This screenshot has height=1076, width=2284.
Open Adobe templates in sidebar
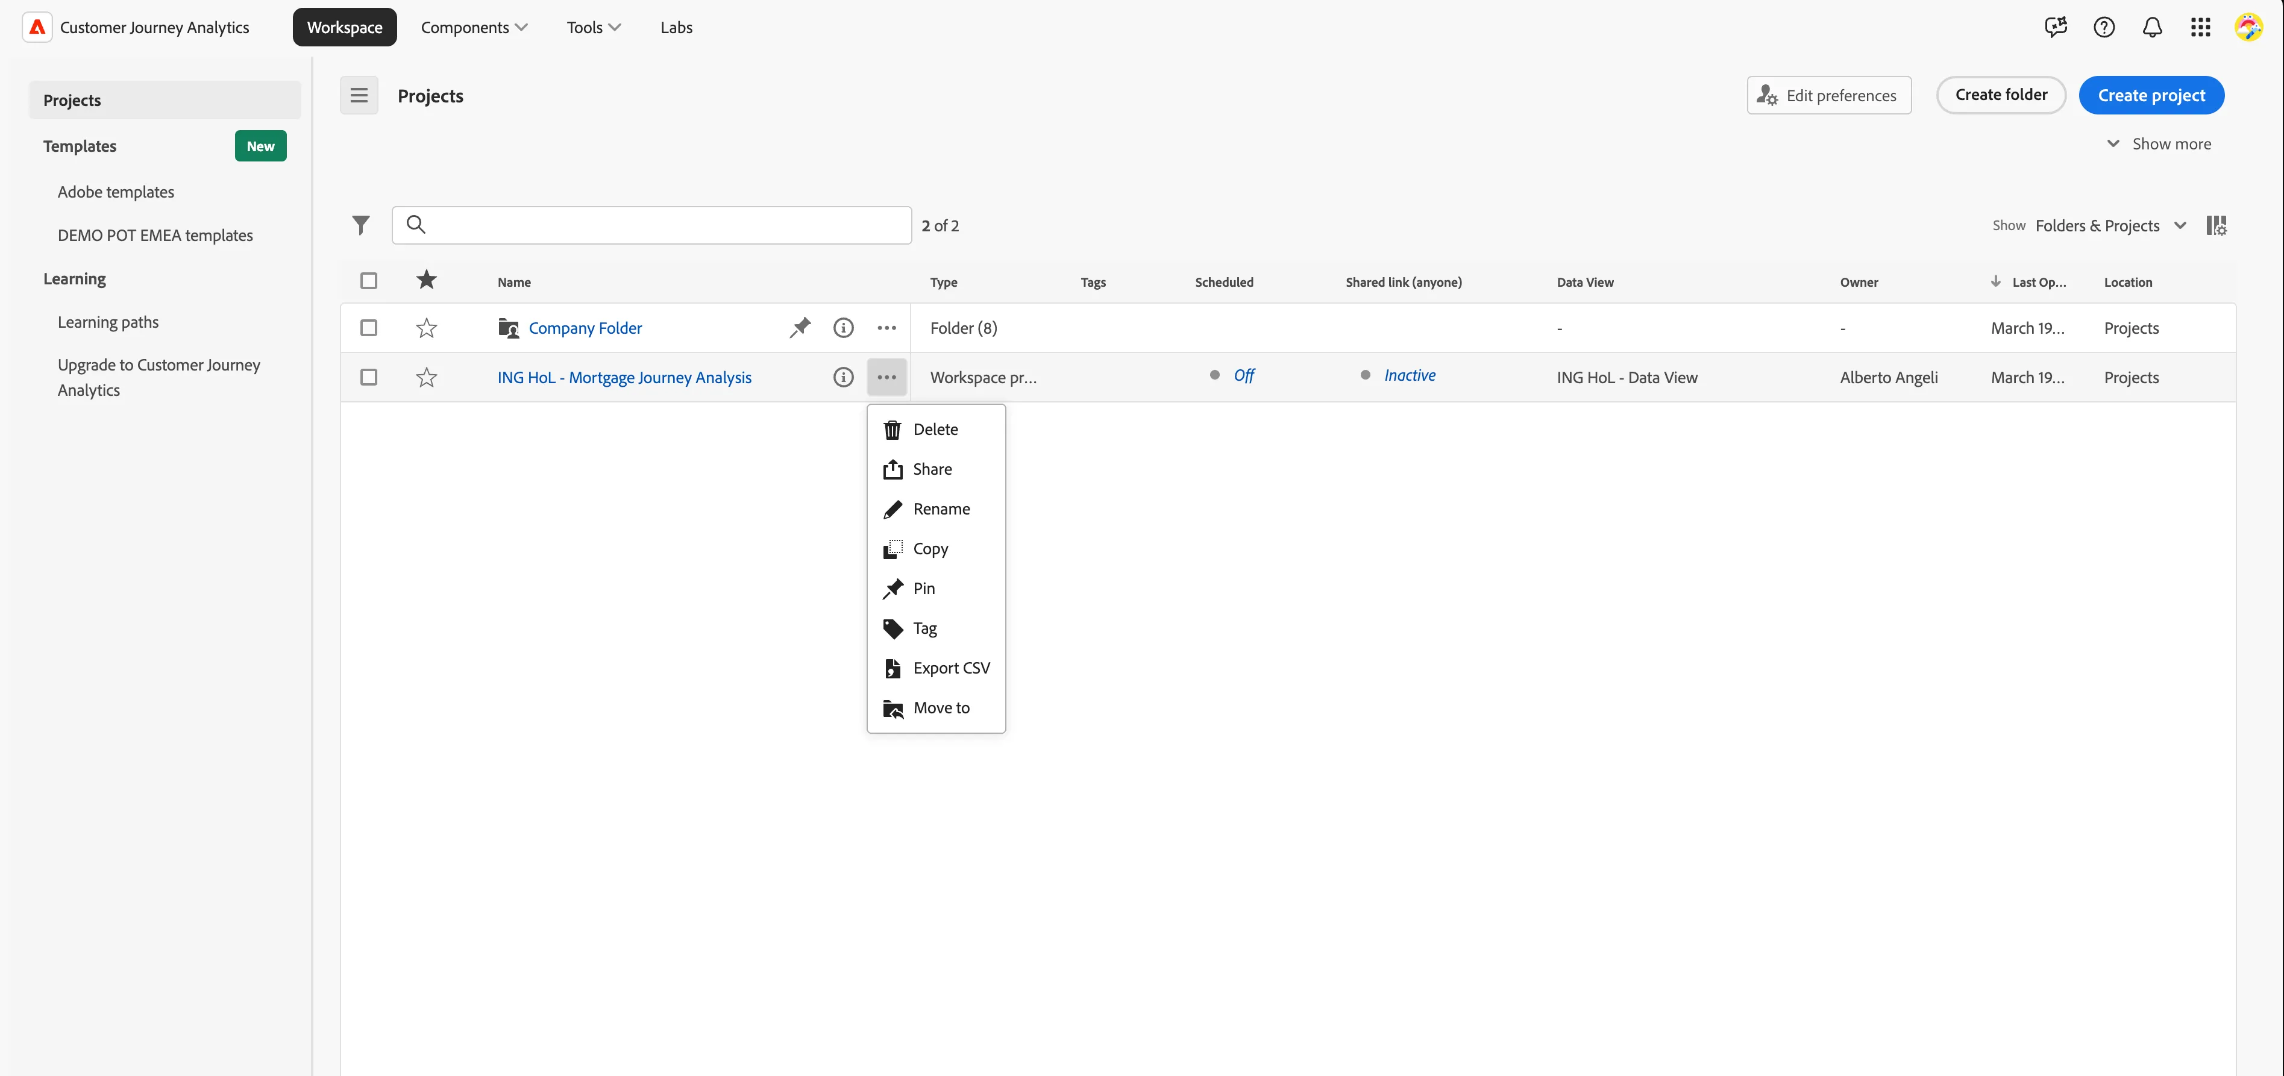[116, 192]
